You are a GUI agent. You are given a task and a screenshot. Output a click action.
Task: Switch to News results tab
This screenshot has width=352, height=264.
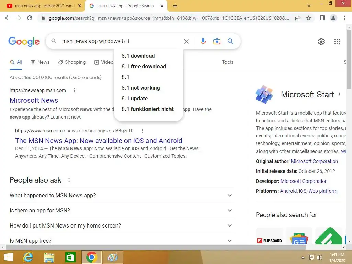point(40,62)
